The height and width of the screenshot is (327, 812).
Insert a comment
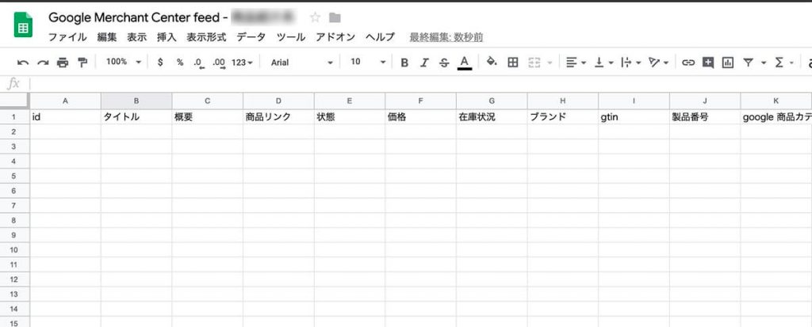[x=708, y=63]
